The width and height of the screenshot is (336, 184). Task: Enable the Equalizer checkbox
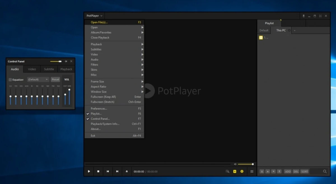coord(10,80)
